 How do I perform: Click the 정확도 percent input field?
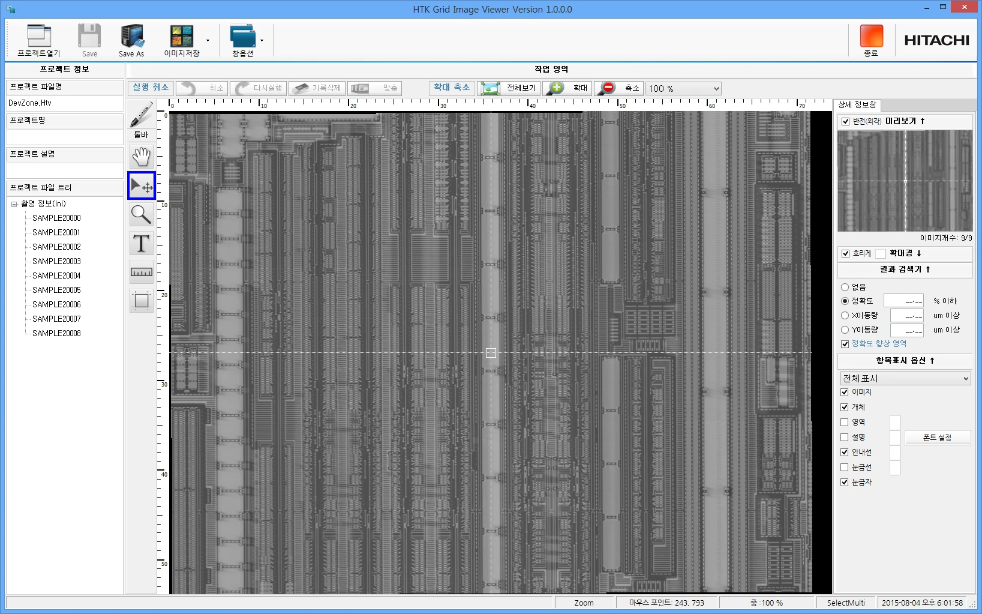[903, 301]
